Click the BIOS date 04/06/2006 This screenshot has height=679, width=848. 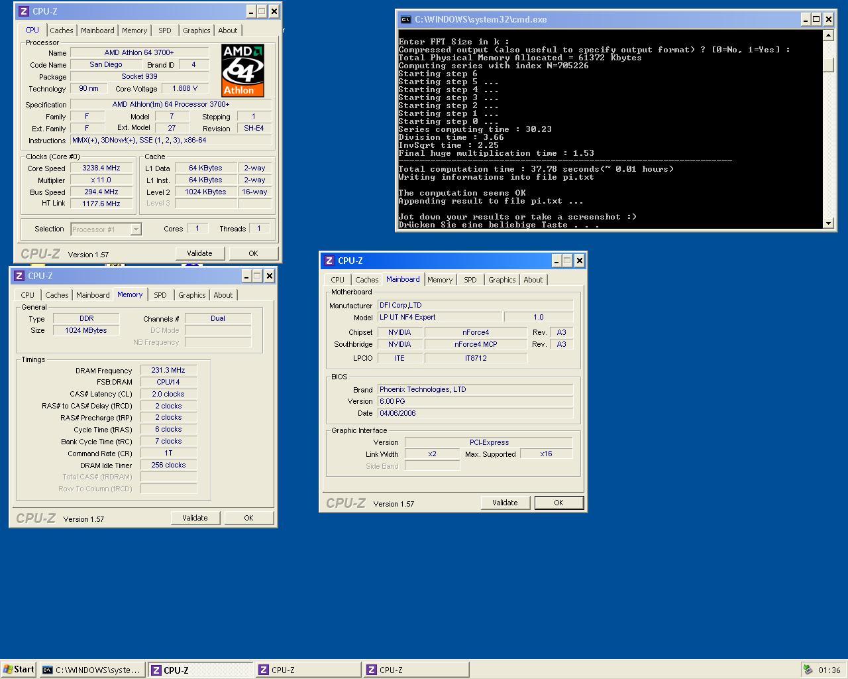click(x=475, y=413)
